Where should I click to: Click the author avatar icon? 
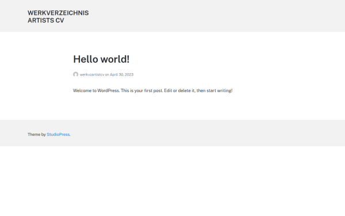(76, 74)
